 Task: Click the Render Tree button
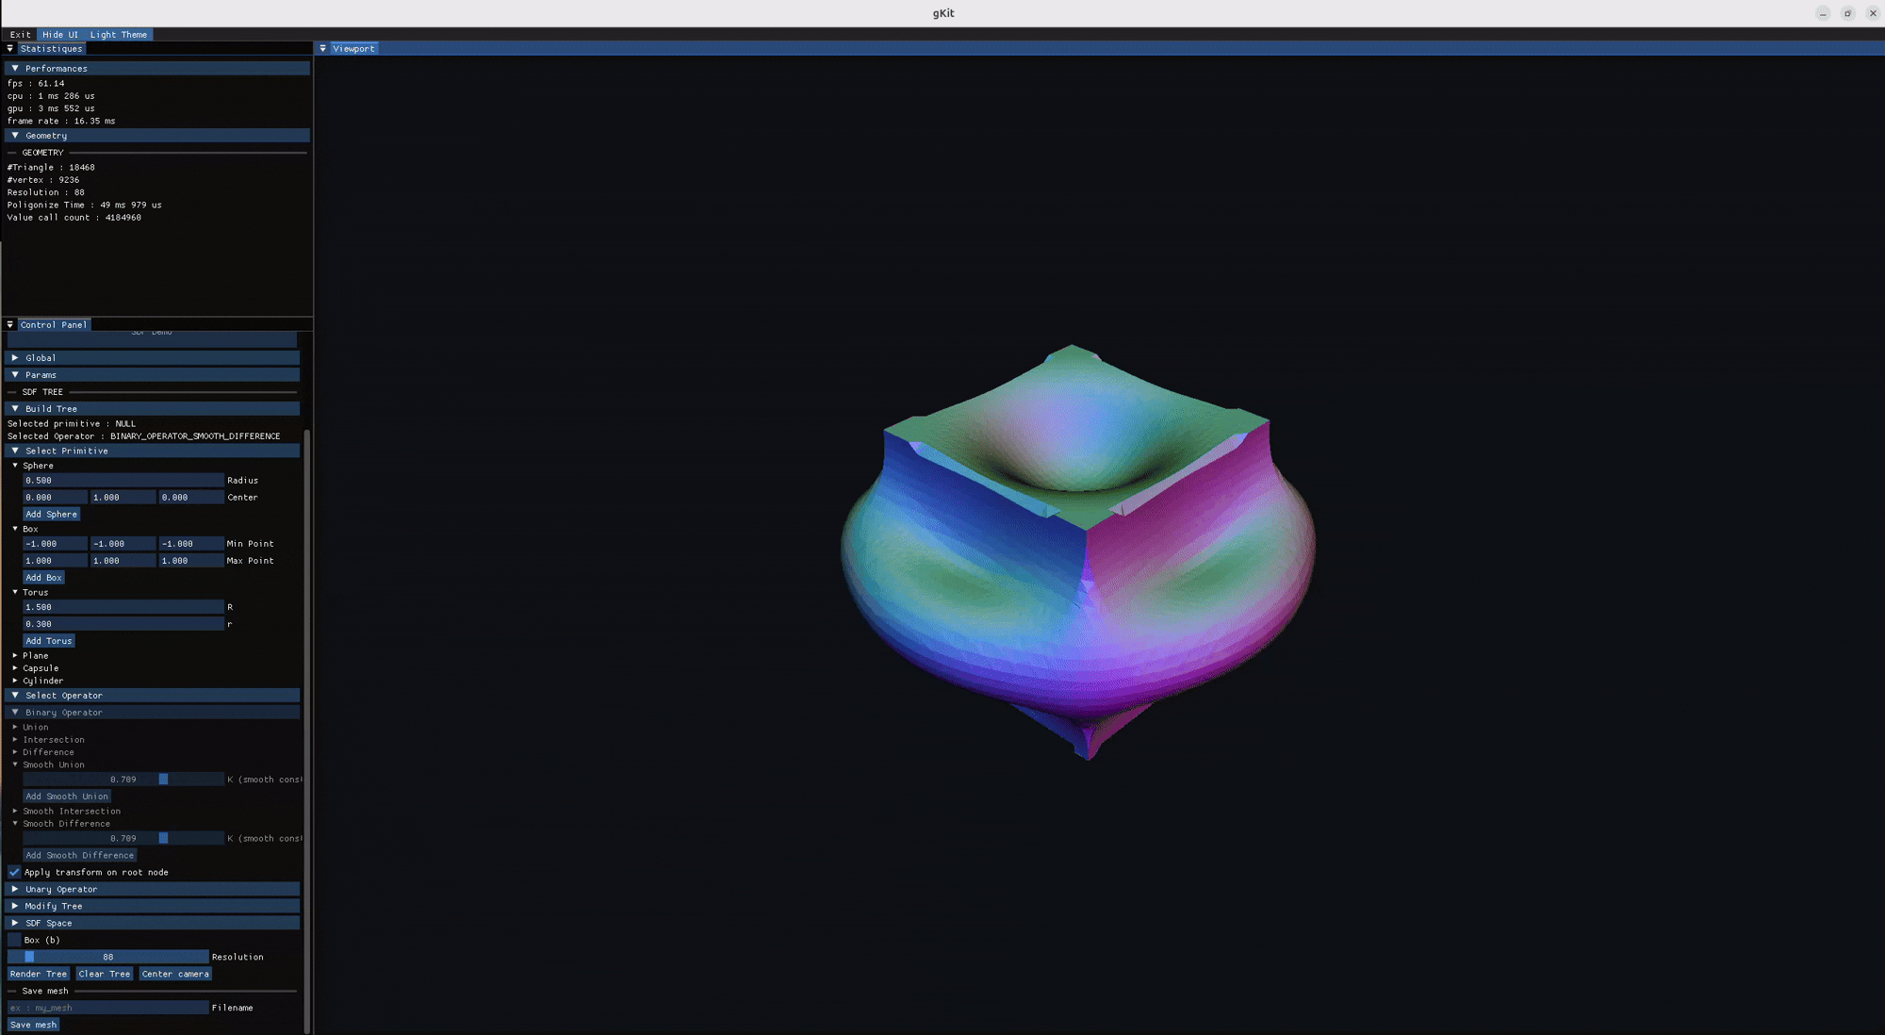click(39, 975)
